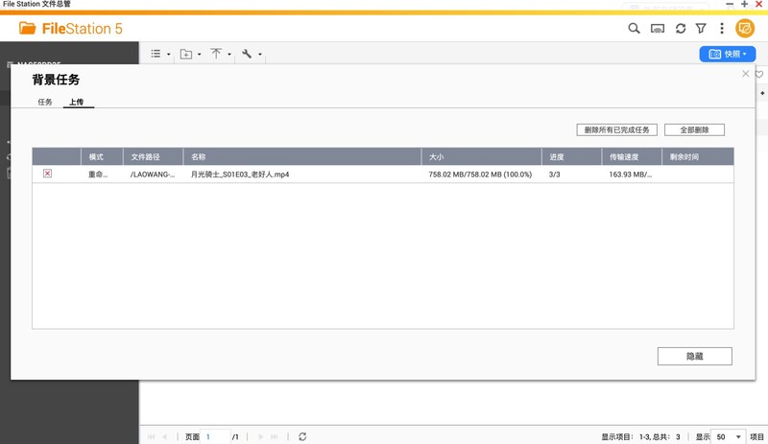Click the wrench tools icon

coord(247,54)
